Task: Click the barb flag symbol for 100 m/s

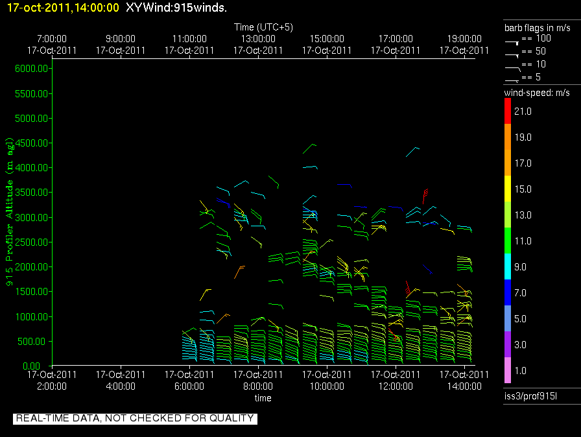Action: click(x=512, y=43)
